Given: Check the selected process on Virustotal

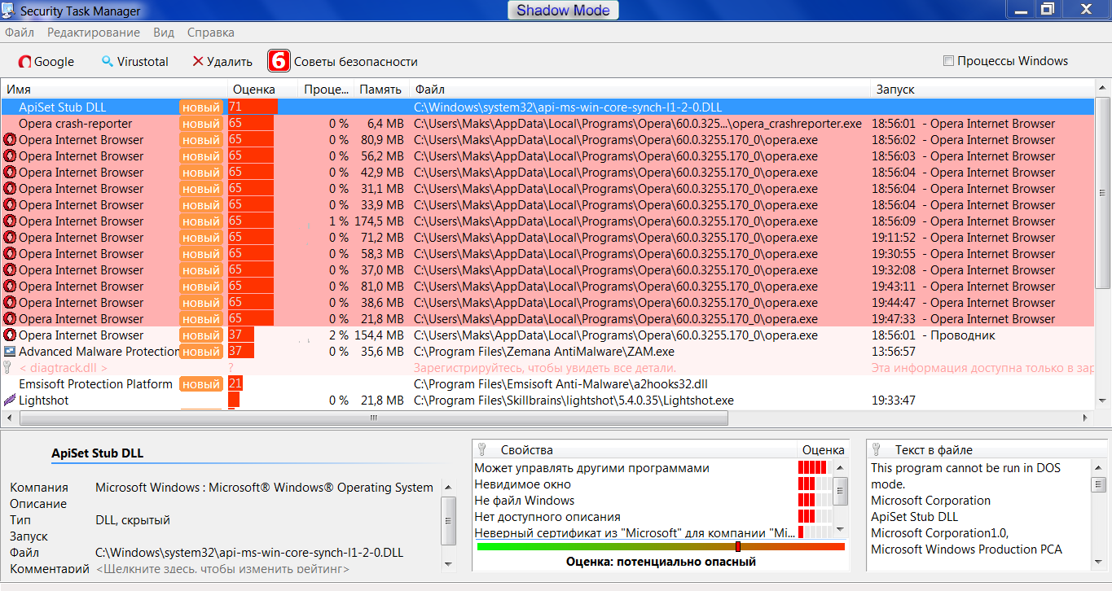Looking at the screenshot, I should 134,61.
